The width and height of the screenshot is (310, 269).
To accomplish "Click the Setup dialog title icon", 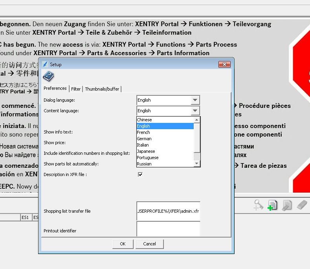I will click(45, 64).
